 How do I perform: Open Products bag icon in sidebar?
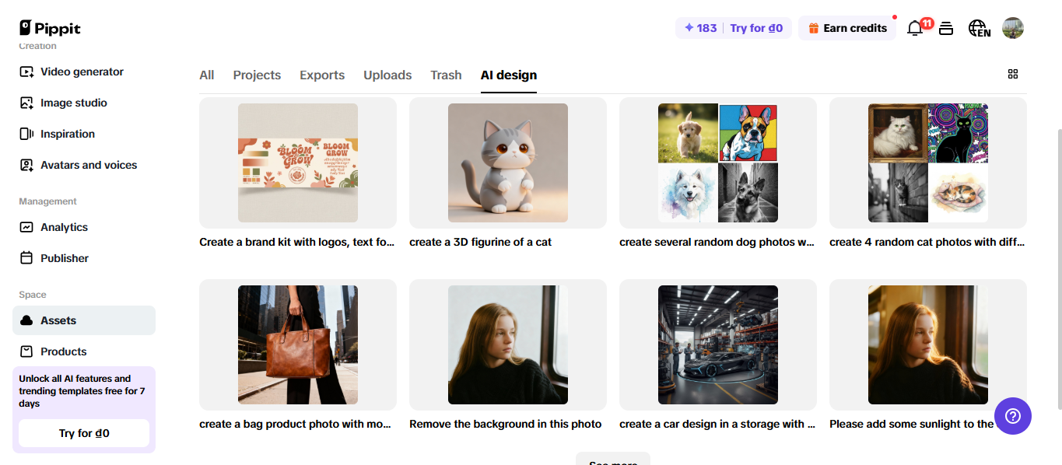tap(26, 351)
